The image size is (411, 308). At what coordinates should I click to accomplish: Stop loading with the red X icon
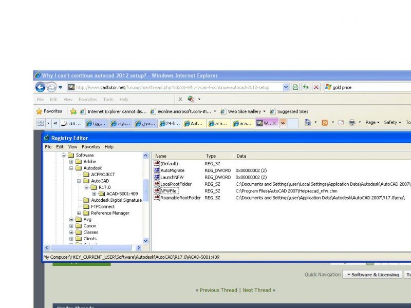click(316, 87)
